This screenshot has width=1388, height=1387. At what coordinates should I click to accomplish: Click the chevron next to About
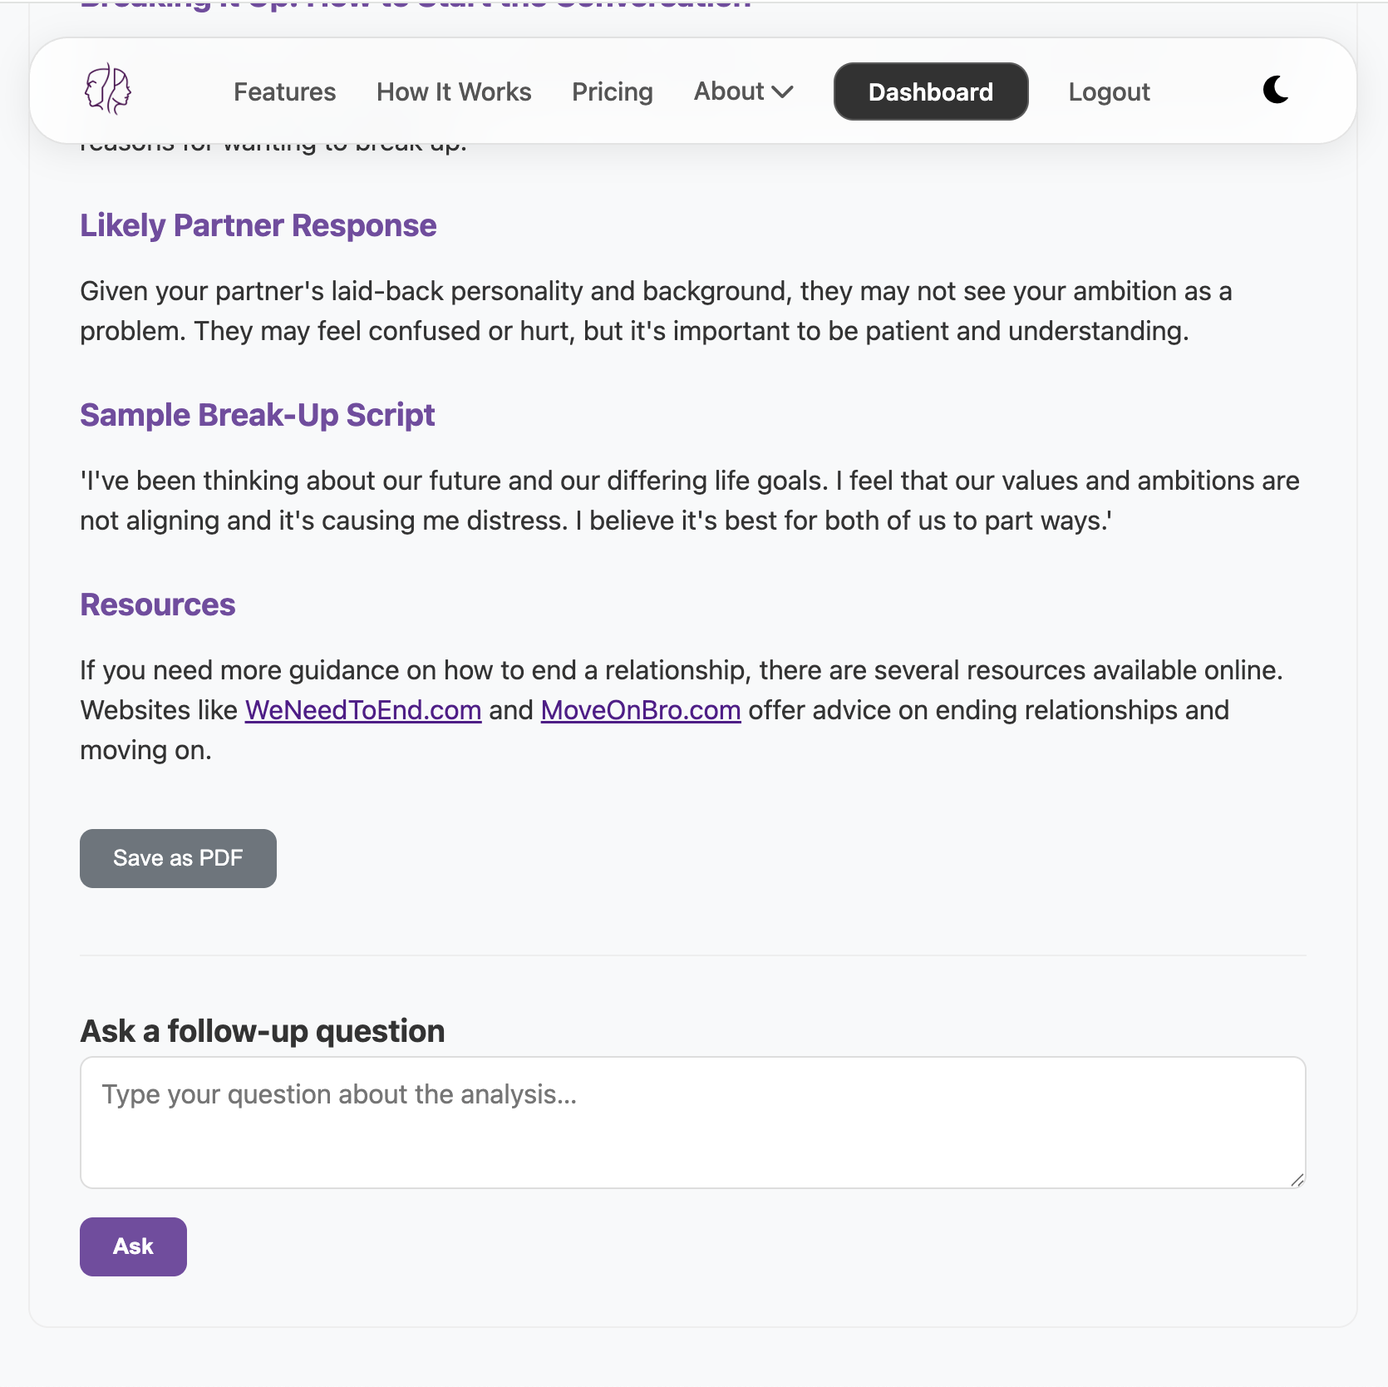point(782,92)
